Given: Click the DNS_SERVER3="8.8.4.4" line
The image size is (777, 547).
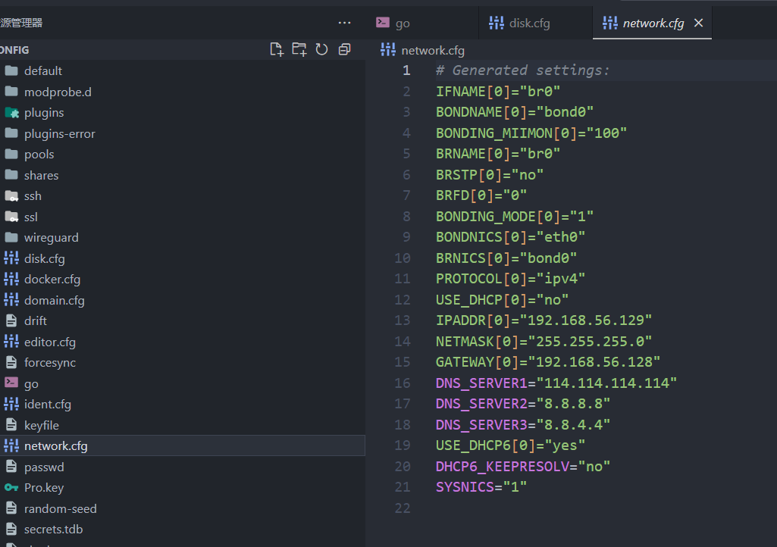Looking at the screenshot, I should point(523,424).
